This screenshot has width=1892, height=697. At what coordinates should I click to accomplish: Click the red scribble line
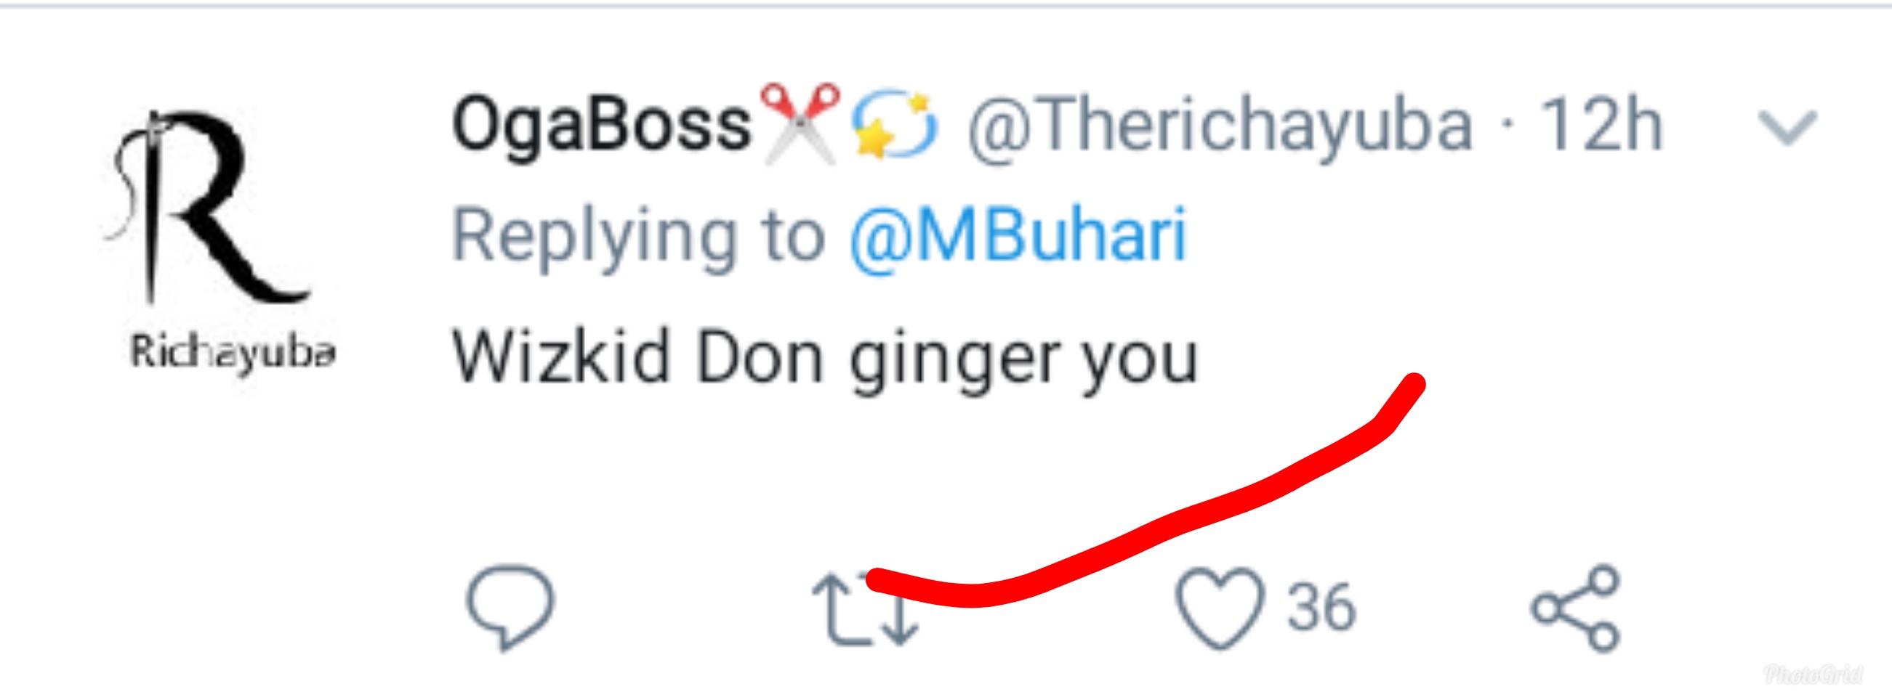1146,530
